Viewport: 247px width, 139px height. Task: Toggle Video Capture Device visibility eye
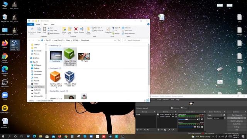173,115
